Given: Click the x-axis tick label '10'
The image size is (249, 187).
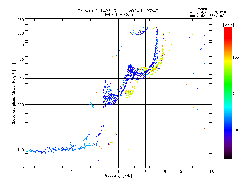Looking at the screenshot, I should 180,172.
